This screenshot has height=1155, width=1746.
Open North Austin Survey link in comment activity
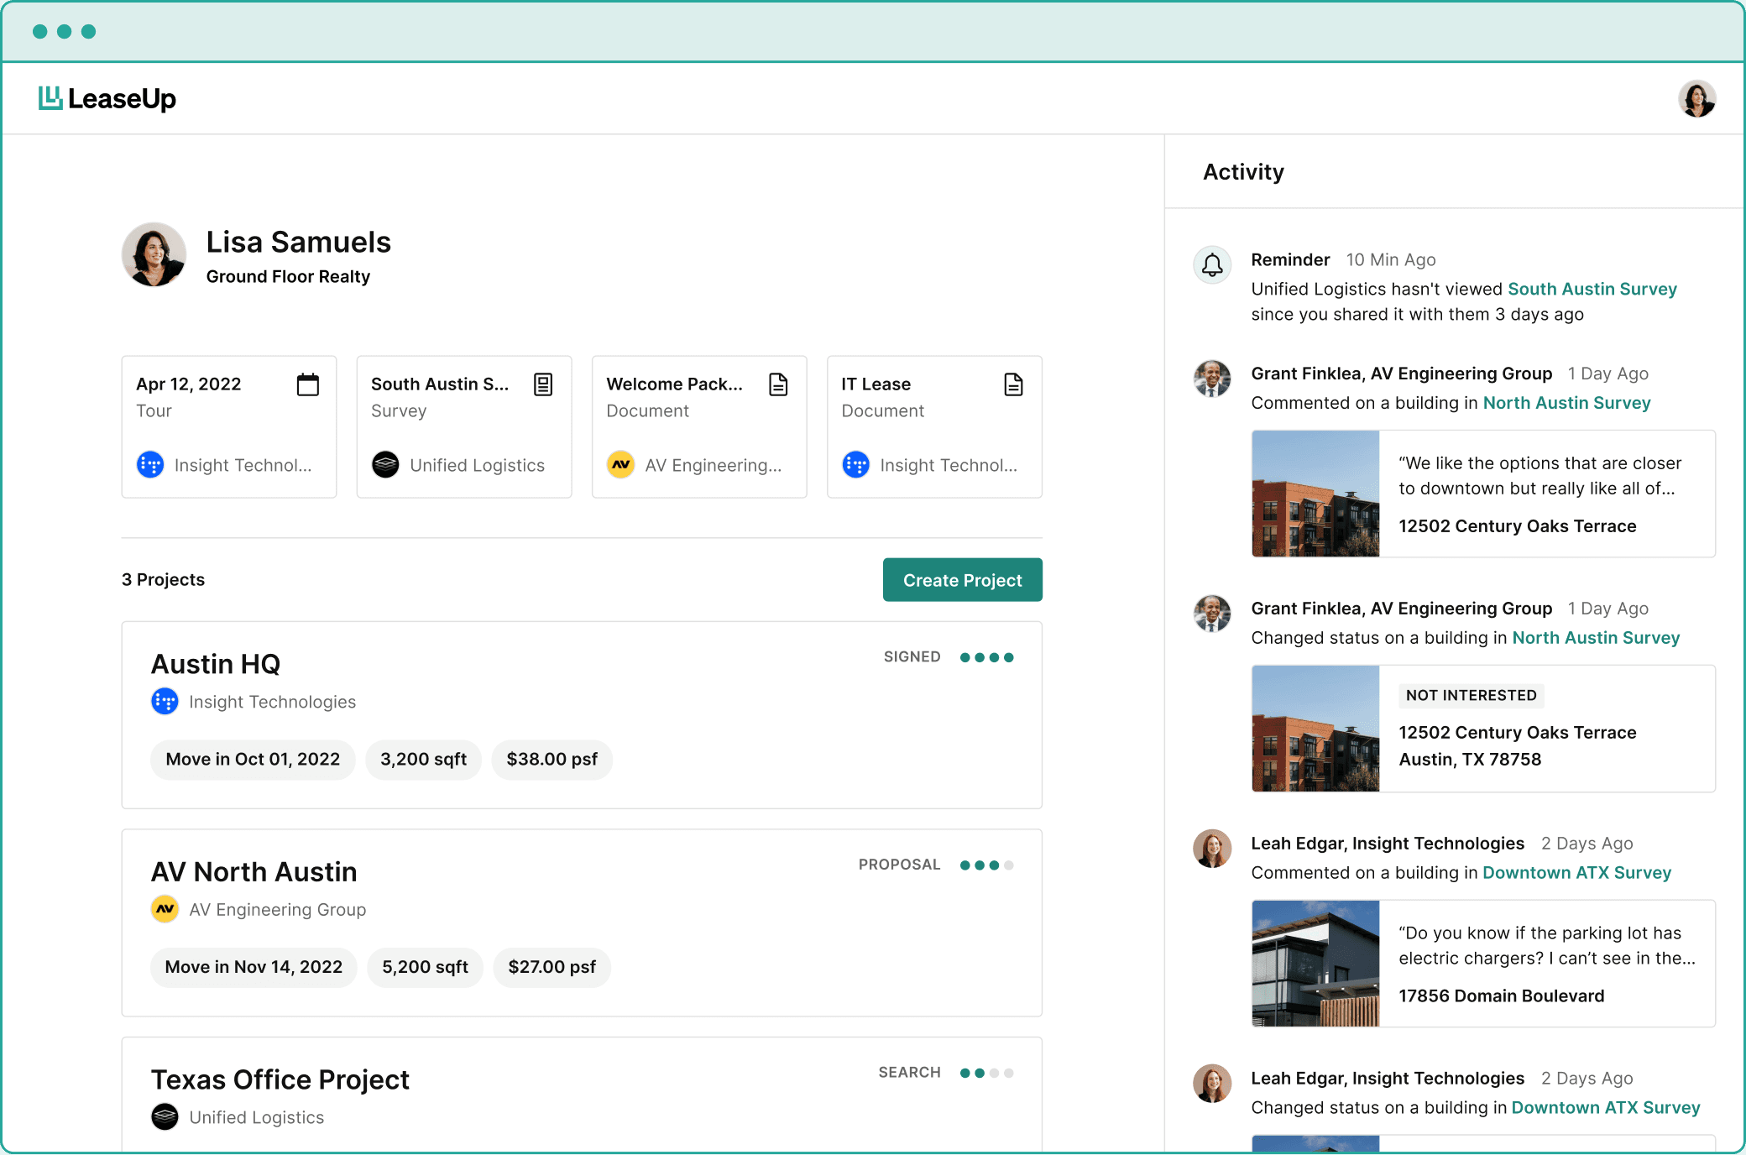click(x=1566, y=403)
